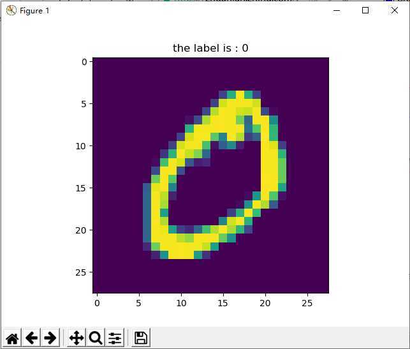This screenshot has width=410, height=349.
Task: Click the digit image plot area
Action: point(211,175)
